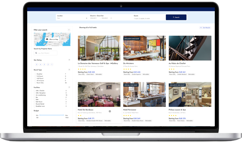Viewport: 242px width, 143px height.
Task: Collapse the Board Type section
Action: (x=69, y=70)
